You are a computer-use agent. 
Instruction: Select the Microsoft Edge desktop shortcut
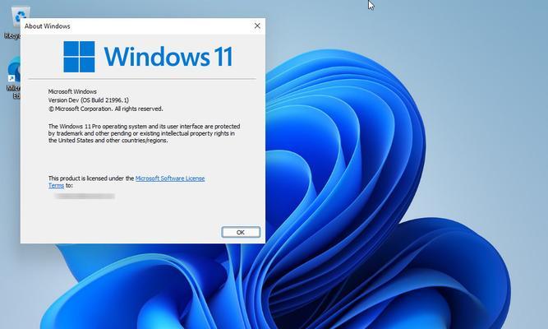point(14,78)
